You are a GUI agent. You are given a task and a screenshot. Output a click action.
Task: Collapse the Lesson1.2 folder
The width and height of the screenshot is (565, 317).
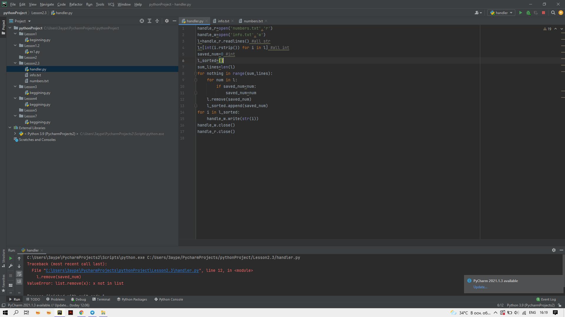15,46
